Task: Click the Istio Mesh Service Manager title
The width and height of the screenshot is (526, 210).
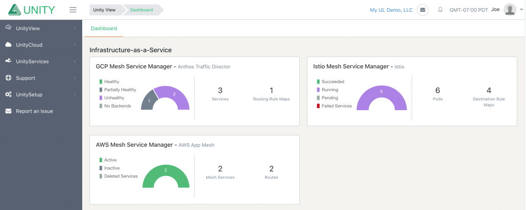Action: click(x=351, y=66)
